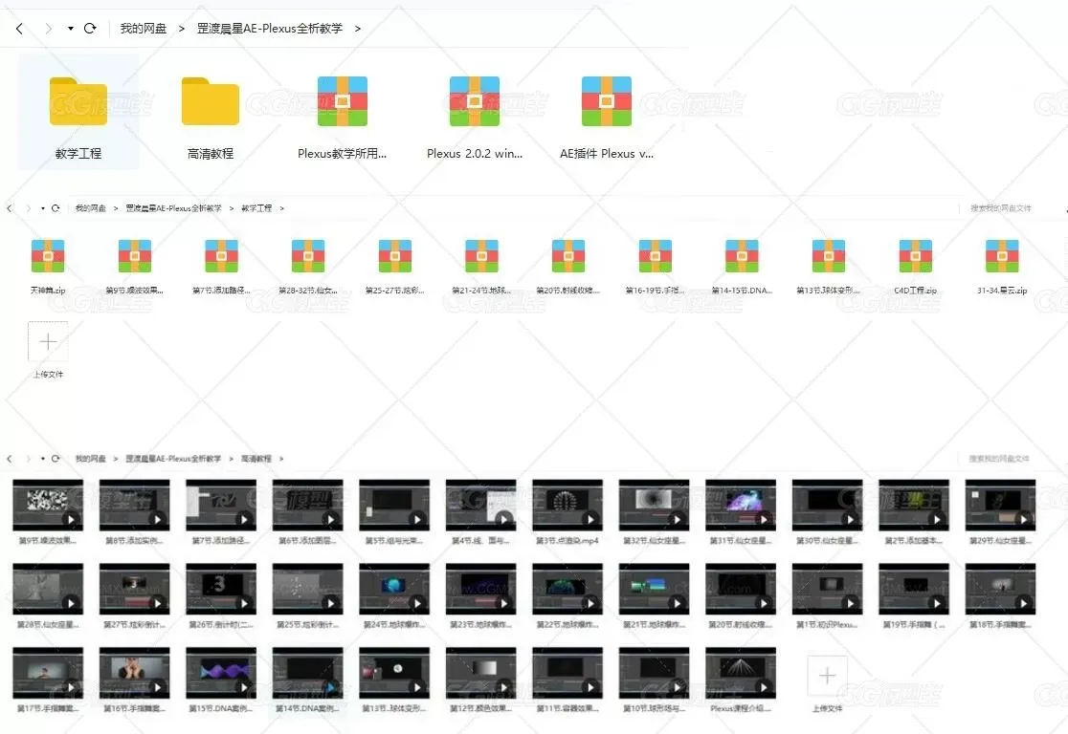Select the Plexus教学所用... archive icon
Screen dimensions: 1068x734
coord(343,101)
